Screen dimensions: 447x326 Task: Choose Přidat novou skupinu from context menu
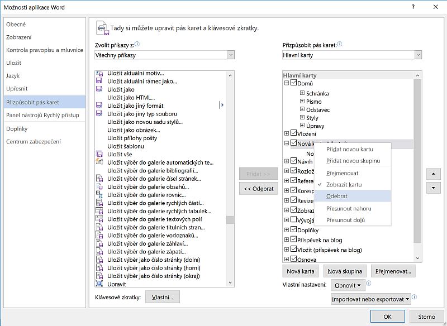[x=353, y=161]
